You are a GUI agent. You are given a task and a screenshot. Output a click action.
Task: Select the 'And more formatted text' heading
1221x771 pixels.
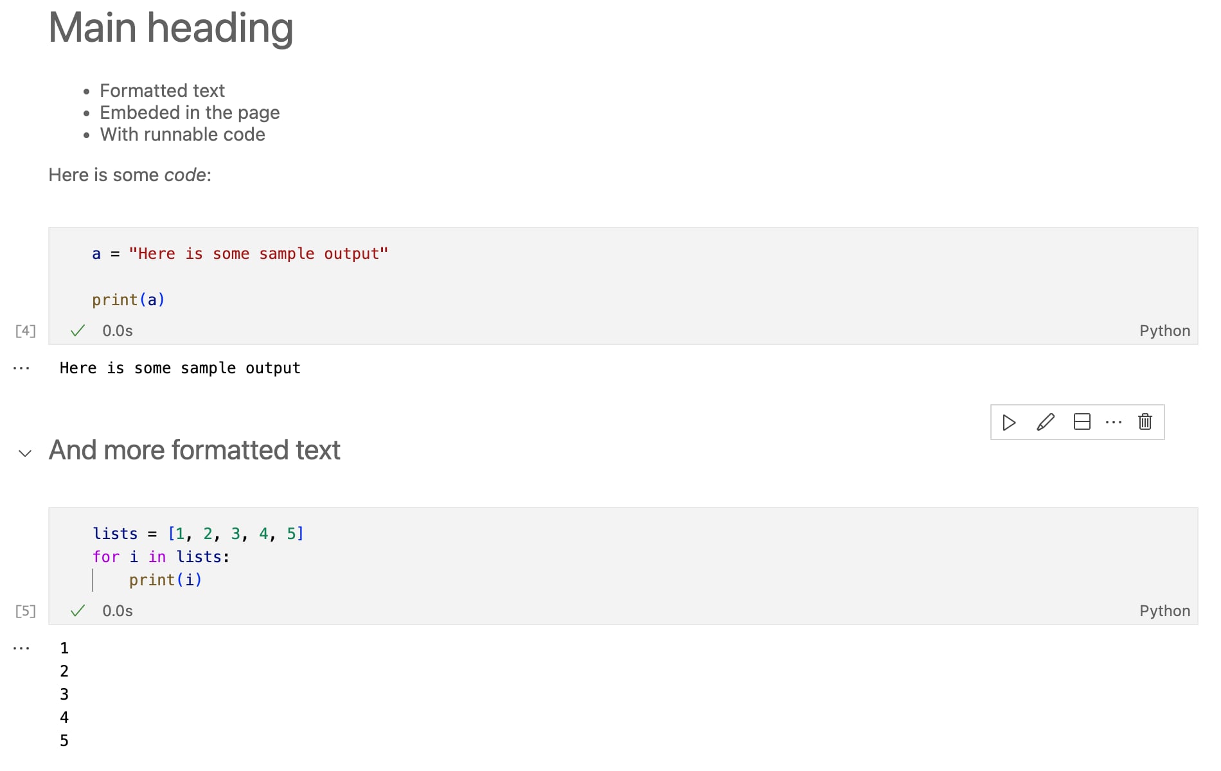coord(194,450)
